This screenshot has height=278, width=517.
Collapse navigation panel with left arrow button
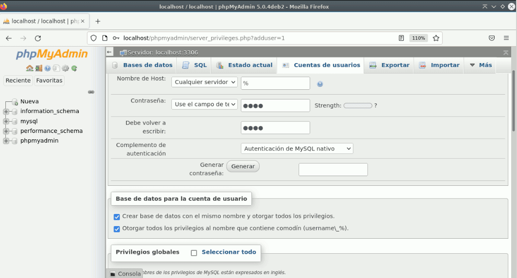(x=109, y=52)
